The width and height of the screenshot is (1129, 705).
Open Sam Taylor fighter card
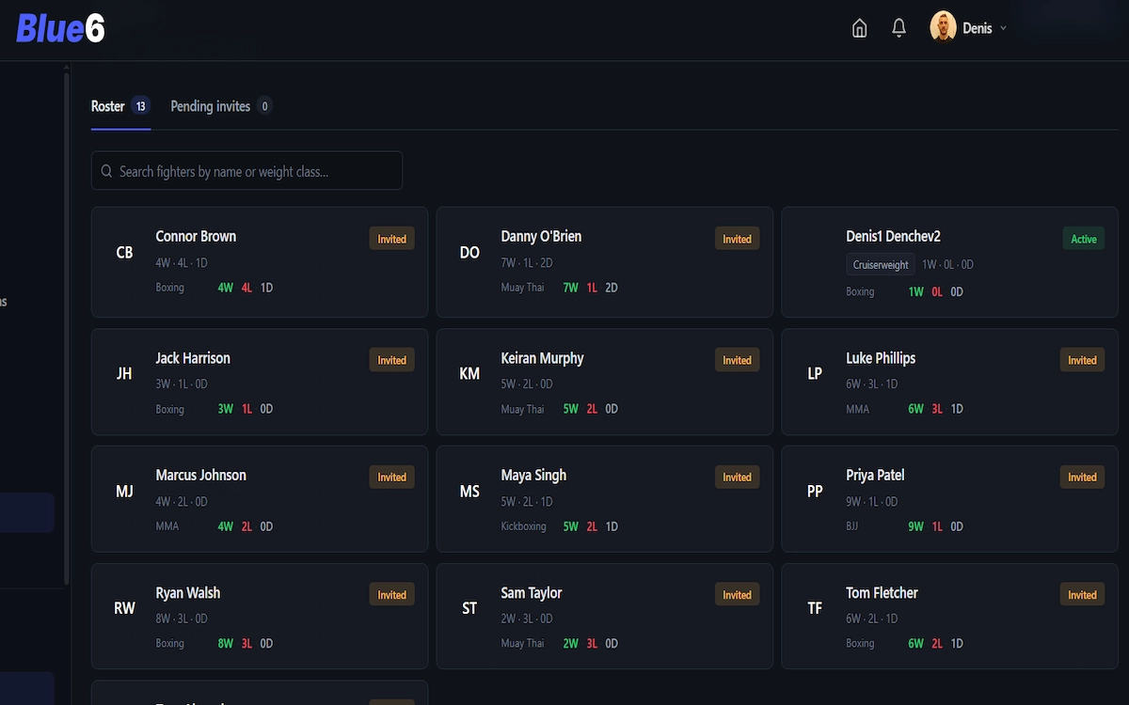coord(605,617)
